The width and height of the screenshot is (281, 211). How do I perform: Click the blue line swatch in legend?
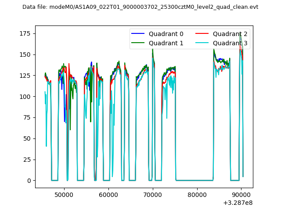(x=139, y=34)
